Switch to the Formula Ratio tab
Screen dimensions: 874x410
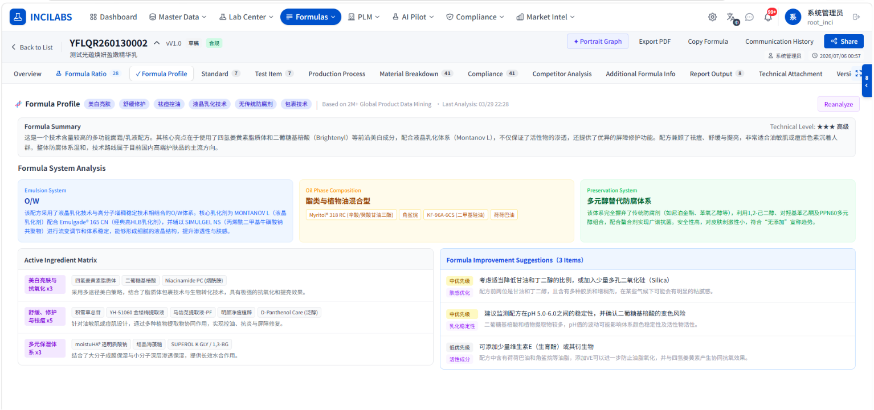pyautogui.click(x=88, y=74)
